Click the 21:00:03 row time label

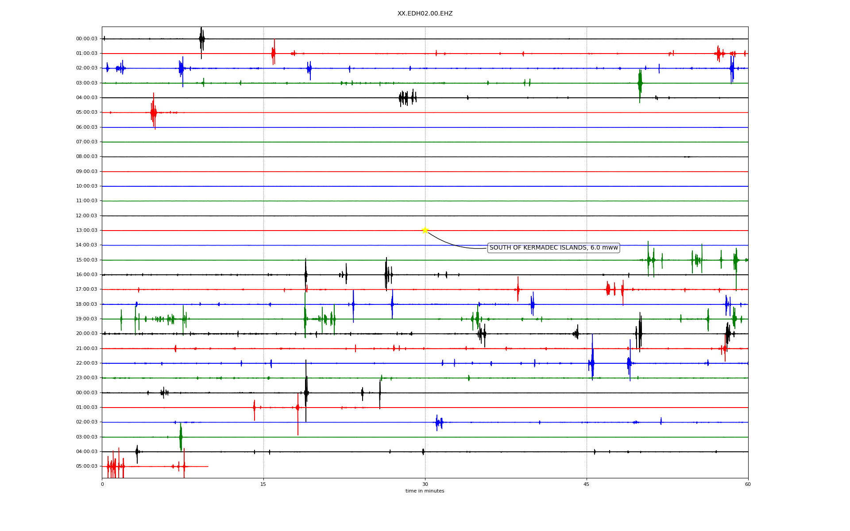87,348
